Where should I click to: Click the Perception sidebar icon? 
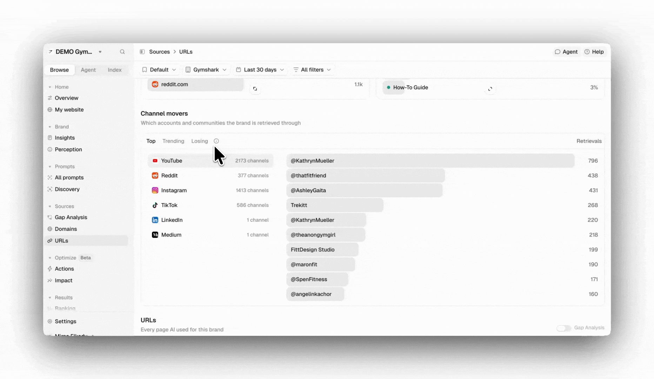(x=50, y=149)
